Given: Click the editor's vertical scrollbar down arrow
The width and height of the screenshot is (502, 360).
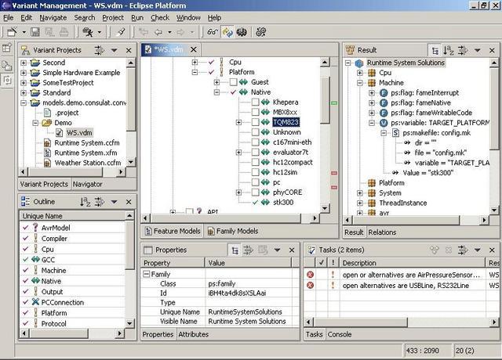Looking at the screenshot, I should pyautogui.click(x=325, y=208).
